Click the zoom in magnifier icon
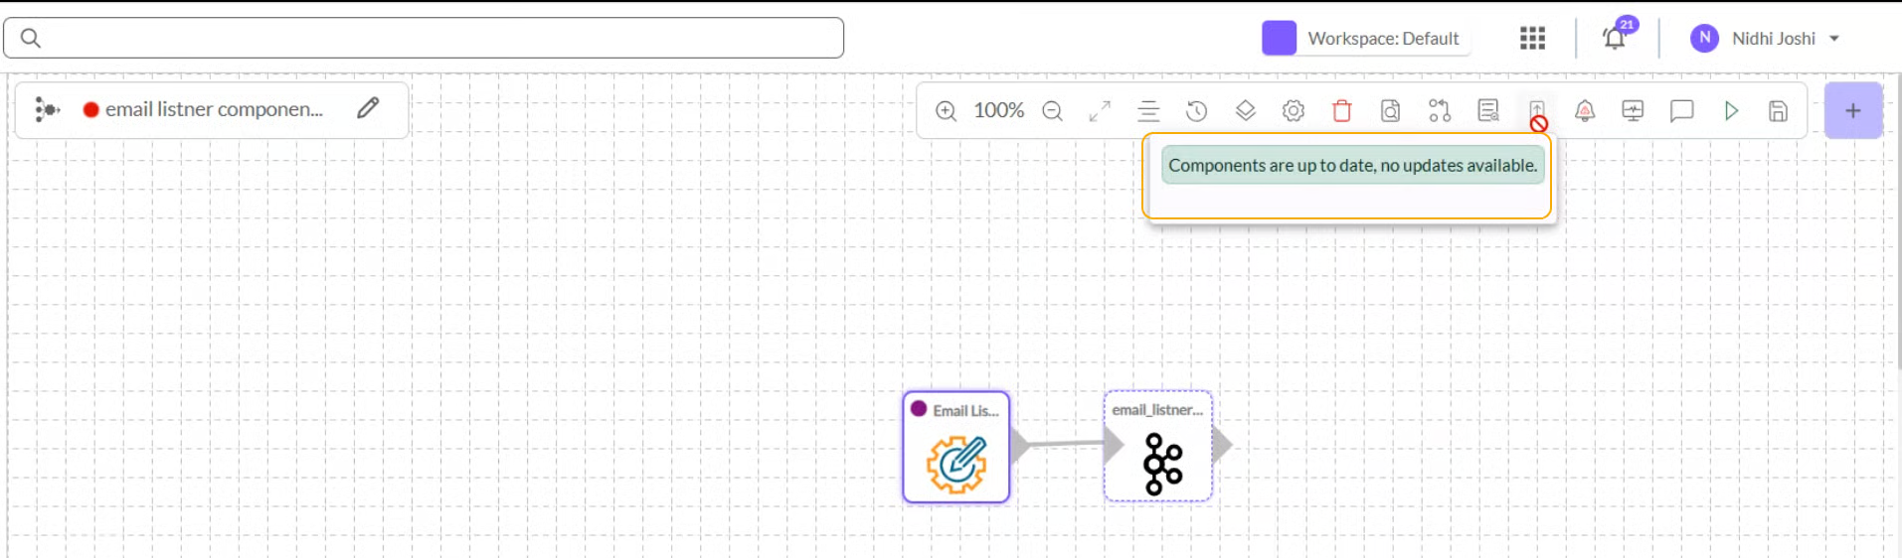This screenshot has height=558, width=1902. point(946,111)
